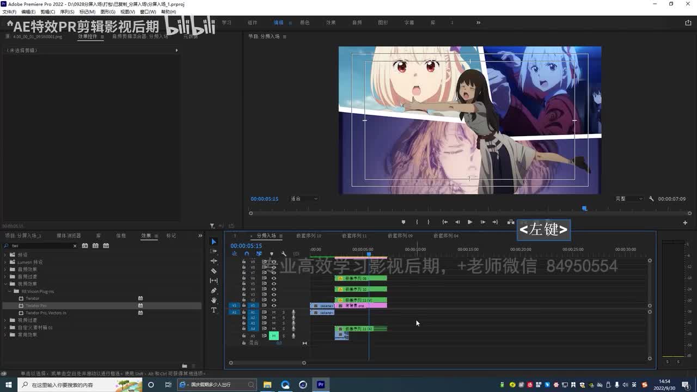This screenshot has width=697, height=392.
Task: Expand the 预设 presets folder
Action: click(6, 255)
